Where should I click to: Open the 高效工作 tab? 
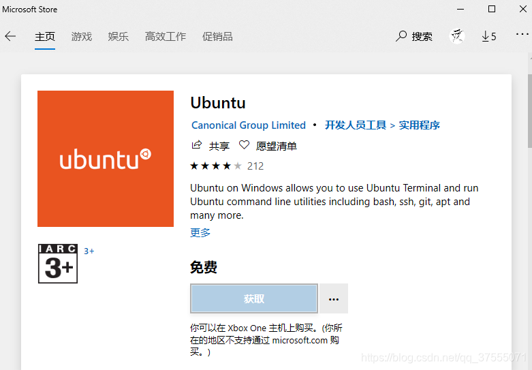click(x=166, y=36)
